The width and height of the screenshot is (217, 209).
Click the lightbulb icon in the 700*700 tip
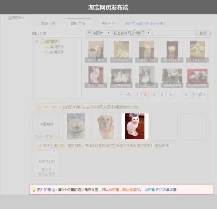pyautogui.click(x=40, y=107)
